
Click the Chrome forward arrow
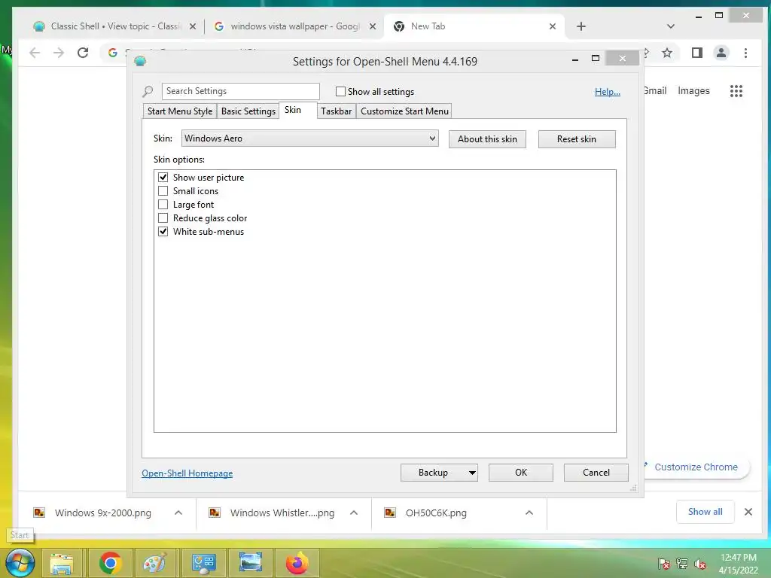59,53
